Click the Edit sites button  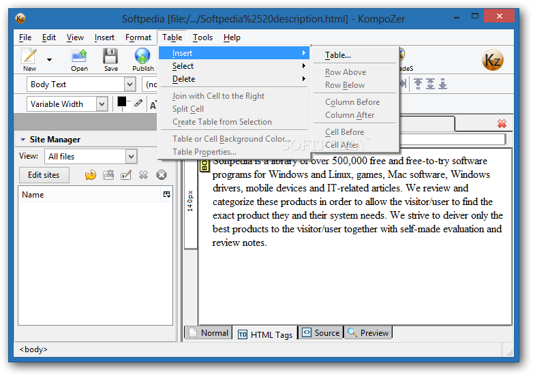(44, 175)
